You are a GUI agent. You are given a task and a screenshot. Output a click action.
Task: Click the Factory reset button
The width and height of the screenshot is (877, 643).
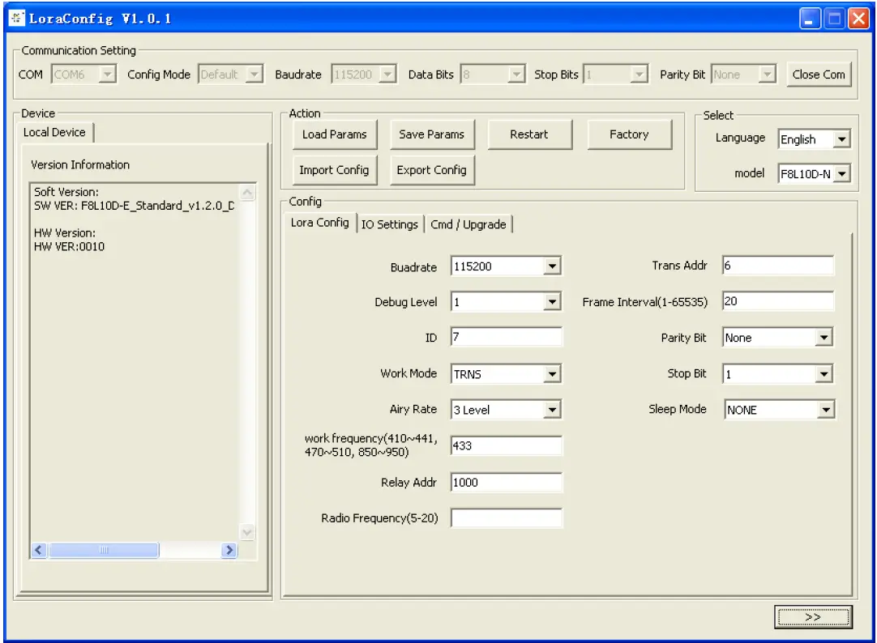(x=629, y=134)
